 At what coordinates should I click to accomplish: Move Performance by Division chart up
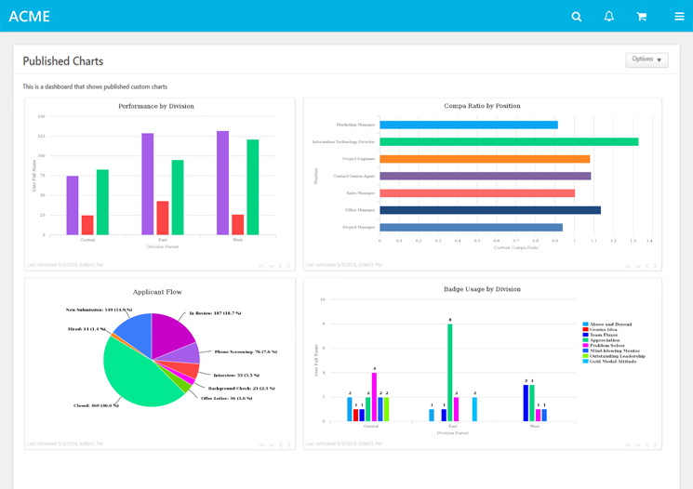point(261,266)
